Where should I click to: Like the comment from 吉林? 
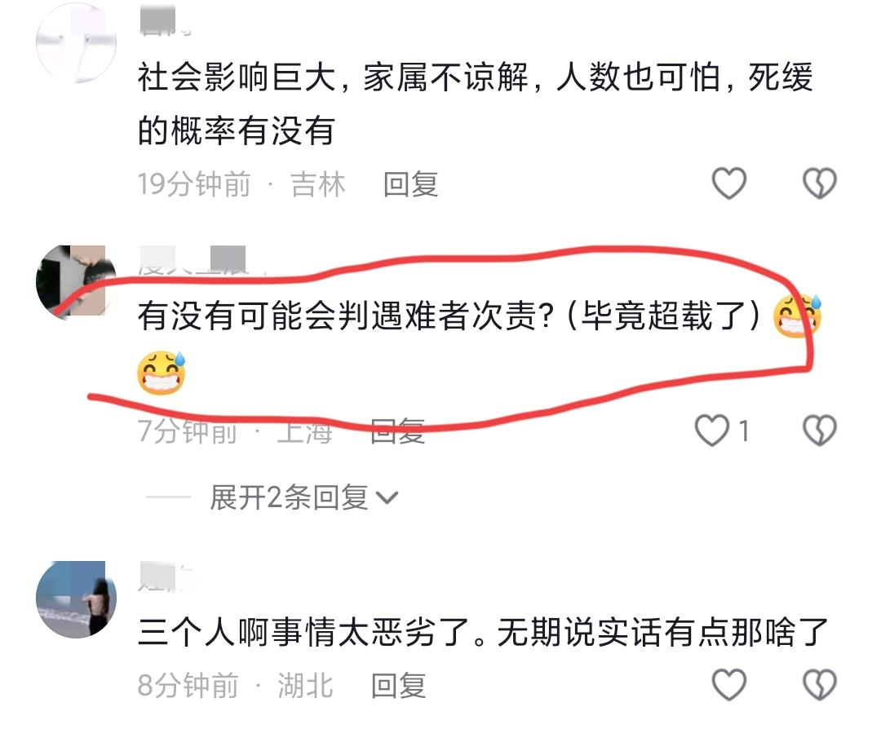pos(728,183)
